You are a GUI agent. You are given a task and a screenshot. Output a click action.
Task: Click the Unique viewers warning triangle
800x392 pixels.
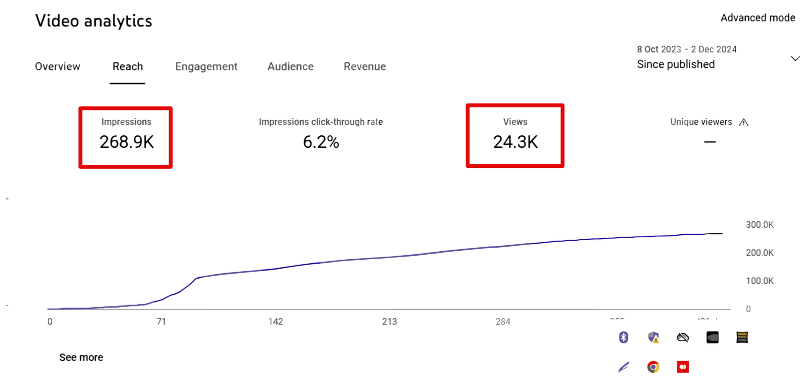(743, 122)
